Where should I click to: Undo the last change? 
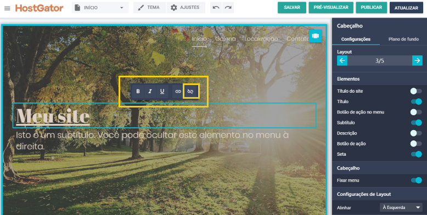216,8
